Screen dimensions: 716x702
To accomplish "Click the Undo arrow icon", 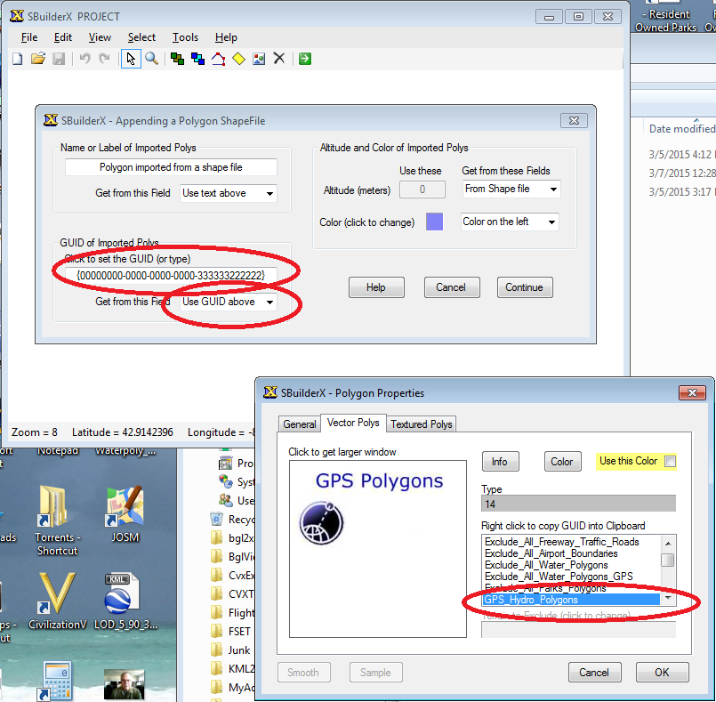I will coord(84,59).
